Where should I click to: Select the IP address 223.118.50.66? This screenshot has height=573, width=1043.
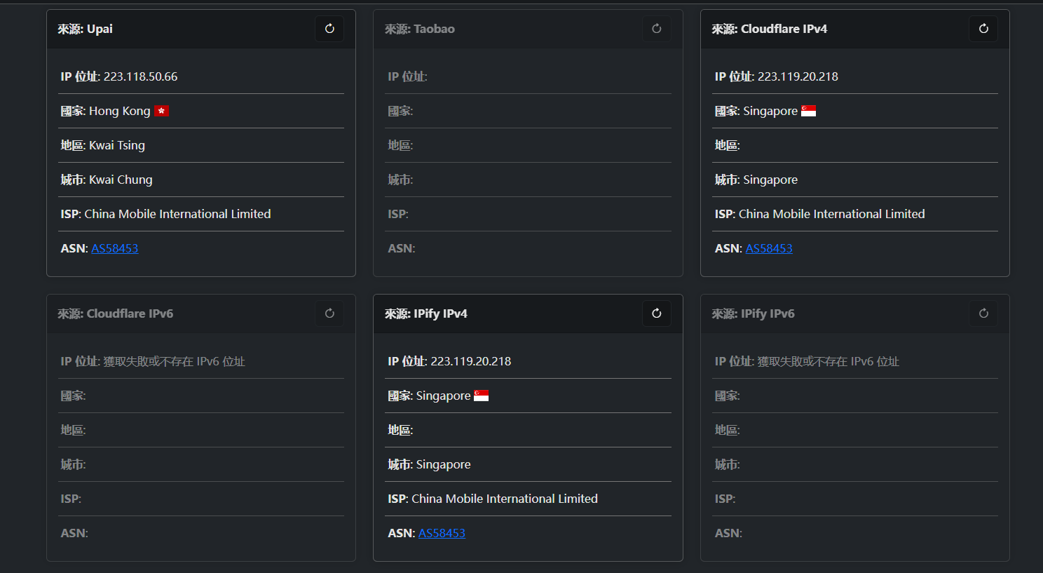(x=140, y=76)
